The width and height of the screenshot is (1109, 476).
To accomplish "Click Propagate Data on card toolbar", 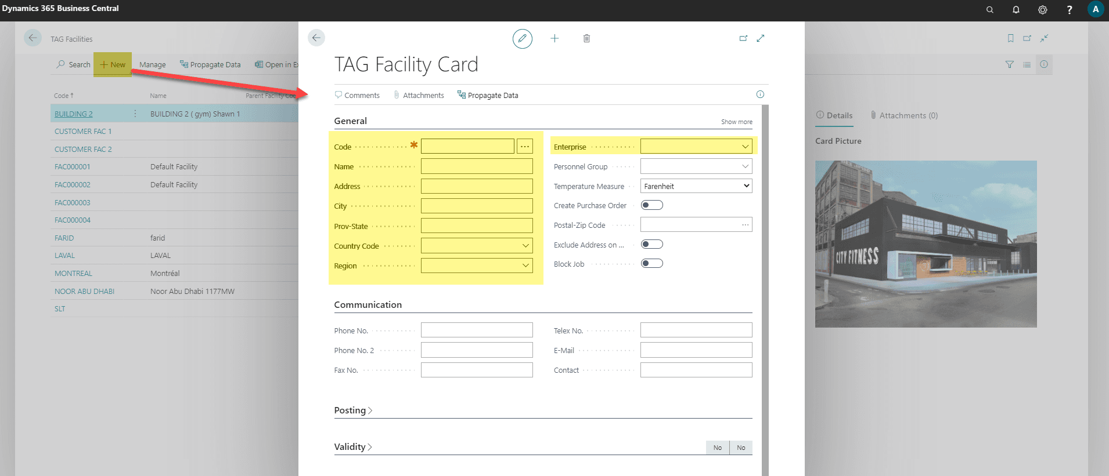I will click(488, 95).
